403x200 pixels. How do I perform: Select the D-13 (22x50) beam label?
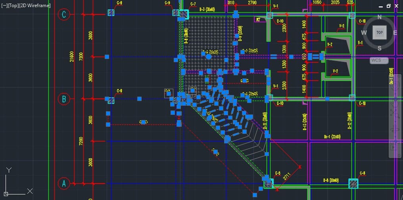[305, 122]
